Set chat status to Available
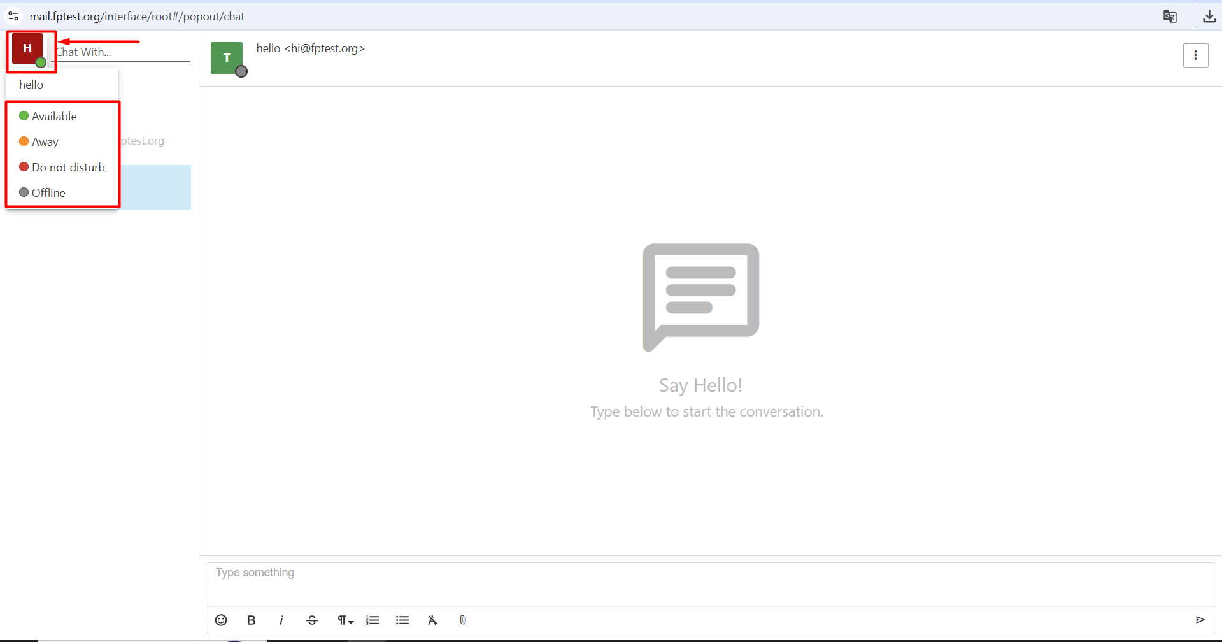This screenshot has height=642, width=1222. (x=54, y=116)
